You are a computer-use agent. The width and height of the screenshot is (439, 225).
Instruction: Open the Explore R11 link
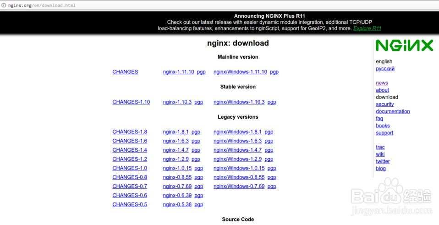(x=367, y=28)
